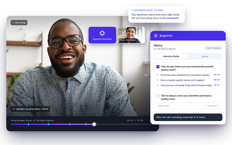Click the candidate name Henry
The image size is (232, 145).
tap(158, 45)
